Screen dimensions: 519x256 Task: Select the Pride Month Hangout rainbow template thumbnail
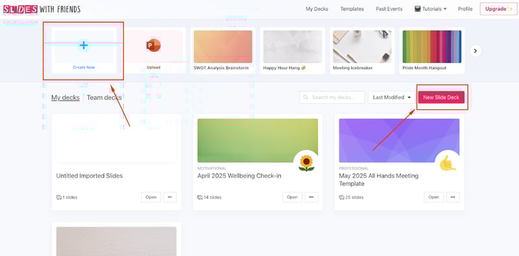coord(431,47)
